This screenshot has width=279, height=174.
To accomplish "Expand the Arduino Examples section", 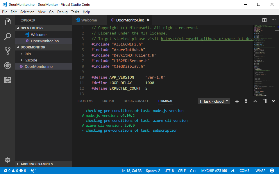I will coord(36,164).
